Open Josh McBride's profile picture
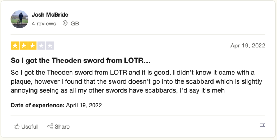The width and height of the screenshot is (277, 140). pos(19,19)
